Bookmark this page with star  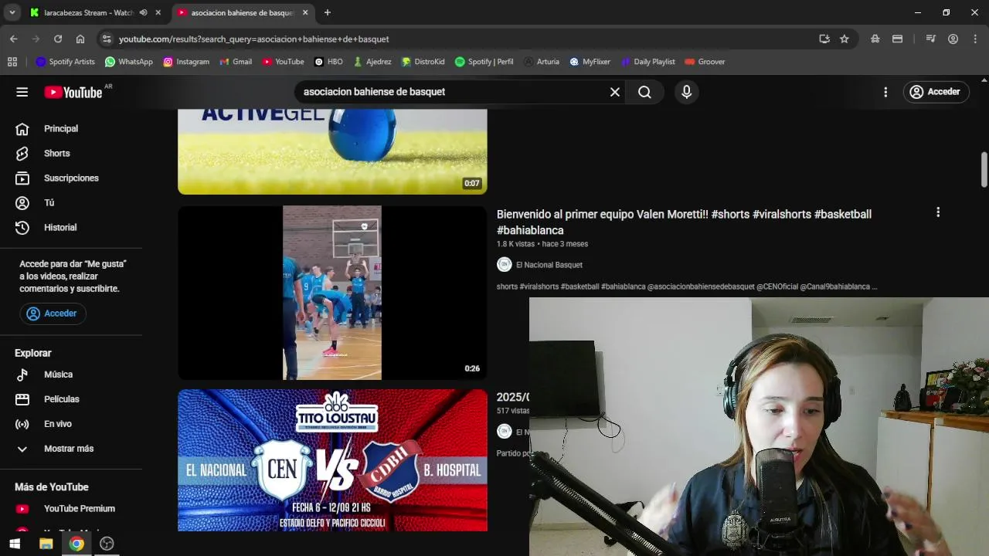845,39
